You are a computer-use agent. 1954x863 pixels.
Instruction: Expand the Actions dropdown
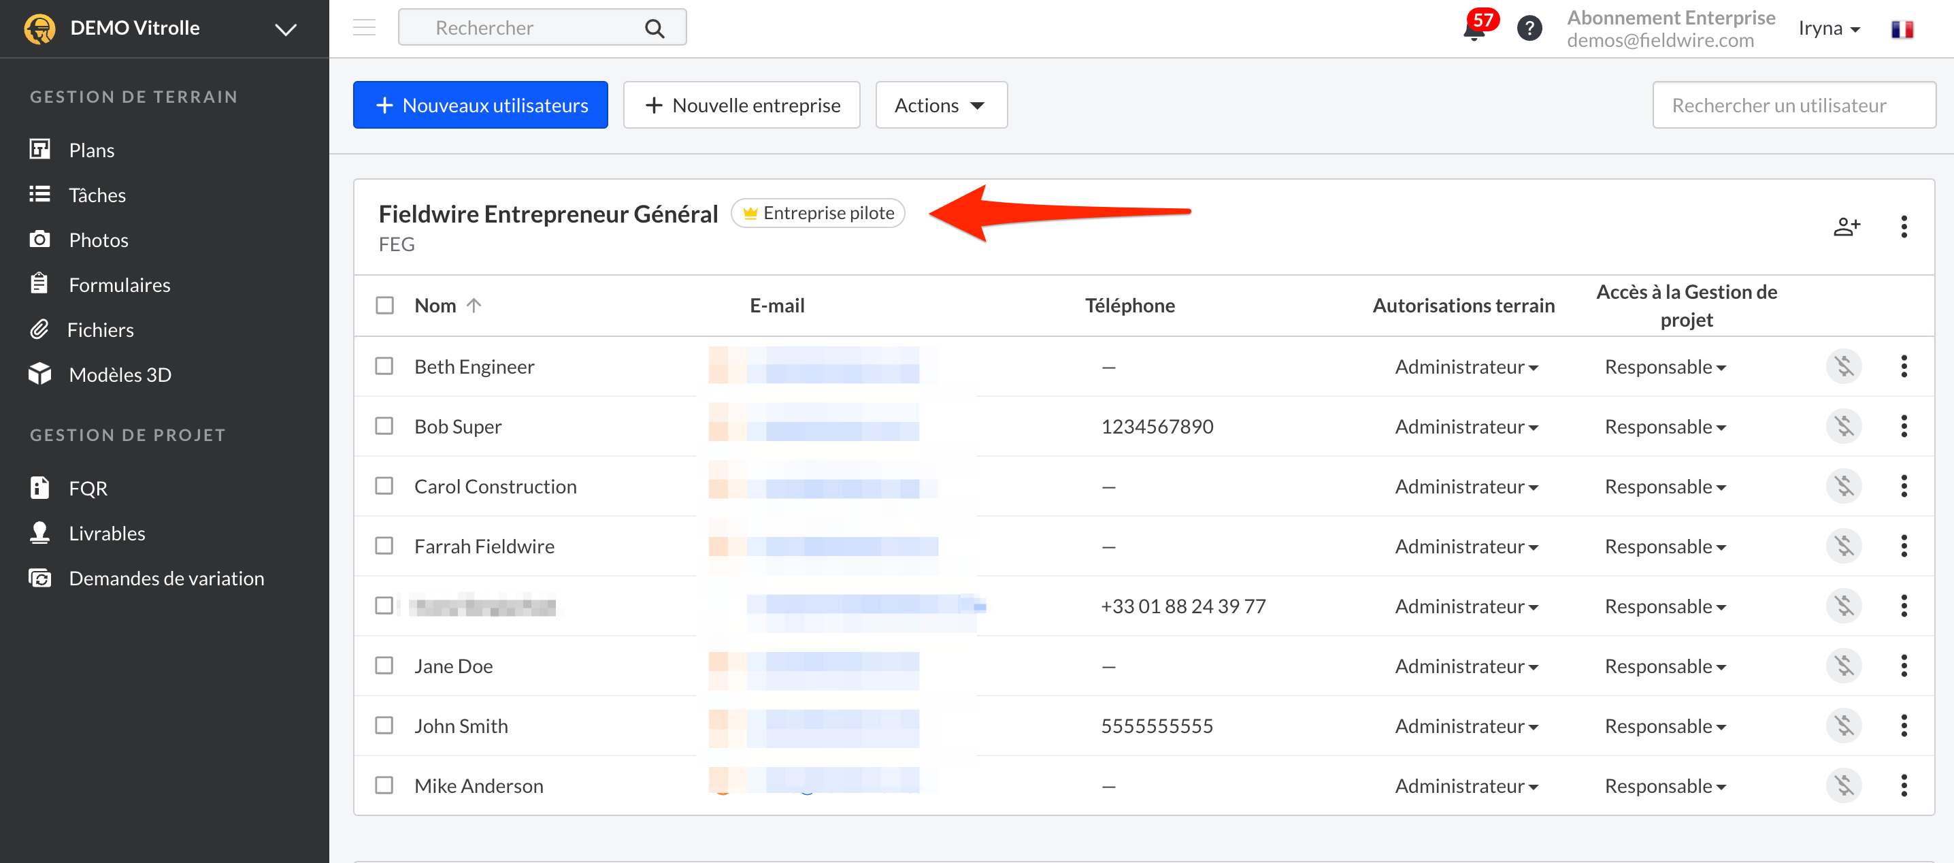pos(940,105)
